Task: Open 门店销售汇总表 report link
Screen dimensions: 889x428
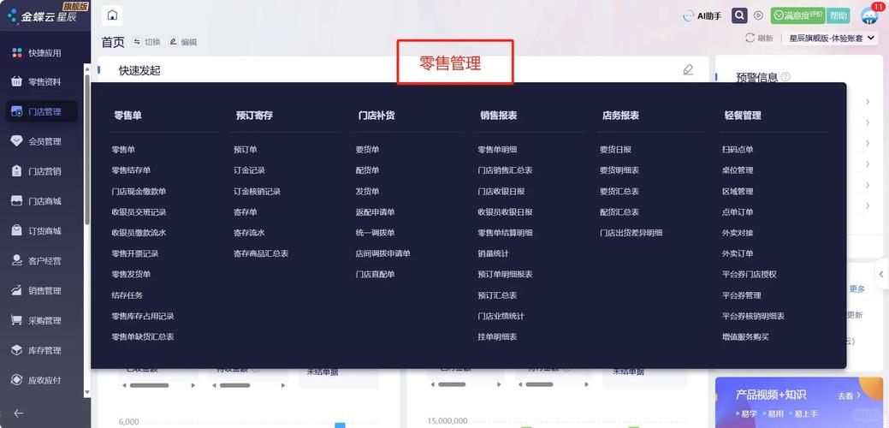Action: [505, 170]
